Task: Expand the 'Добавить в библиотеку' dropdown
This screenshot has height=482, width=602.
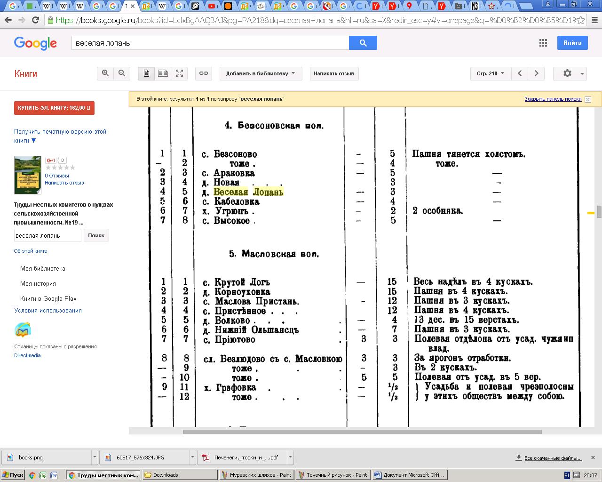Action: point(261,73)
